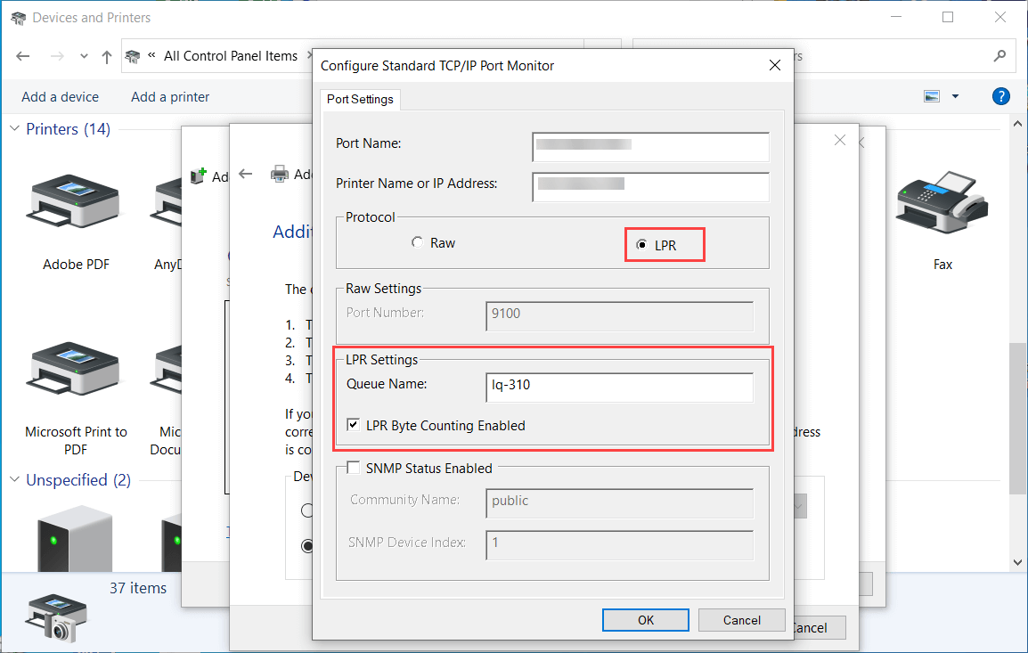Click the Help question mark icon
1028x653 pixels.
tap(1000, 96)
